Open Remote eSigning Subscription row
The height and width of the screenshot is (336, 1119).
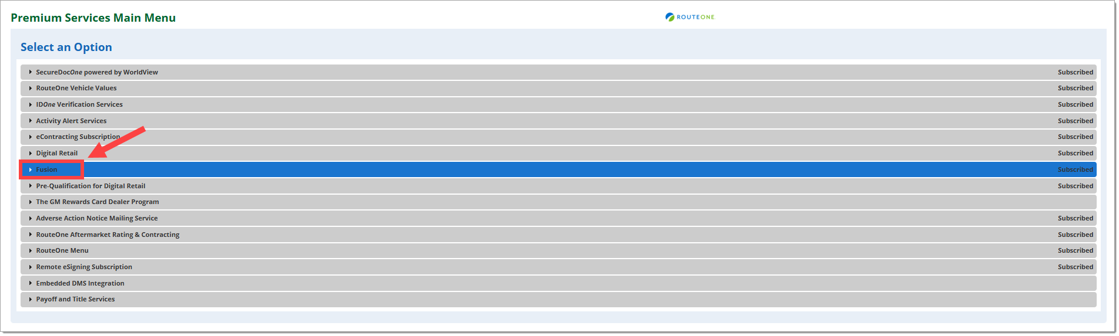(84, 267)
